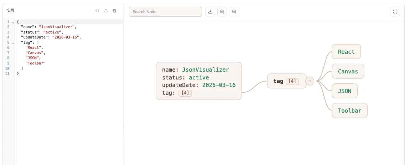This screenshot has height=165, width=410.
Task: Click the [4] badge on tag node
Action: point(292,81)
